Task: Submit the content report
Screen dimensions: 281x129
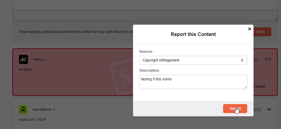Action: click(235, 109)
